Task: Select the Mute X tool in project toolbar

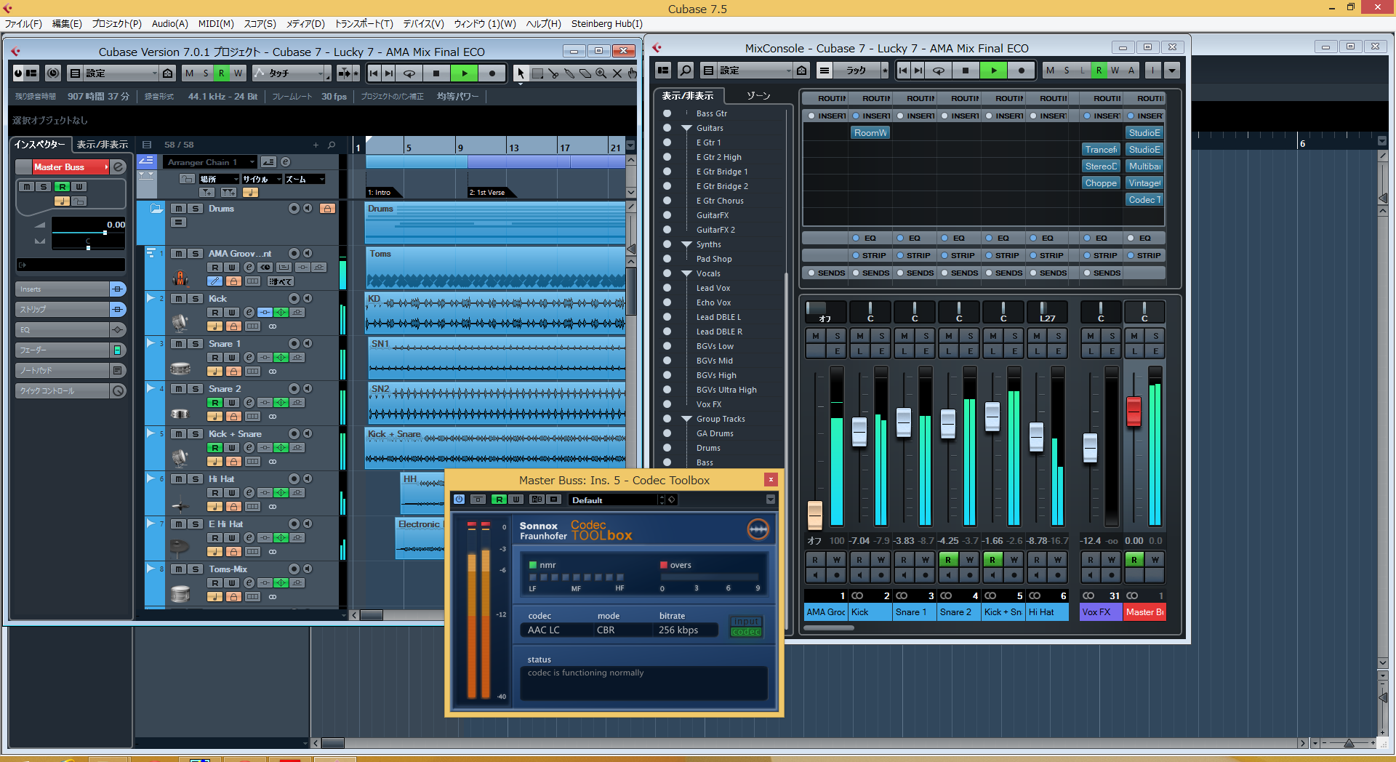Action: click(617, 73)
